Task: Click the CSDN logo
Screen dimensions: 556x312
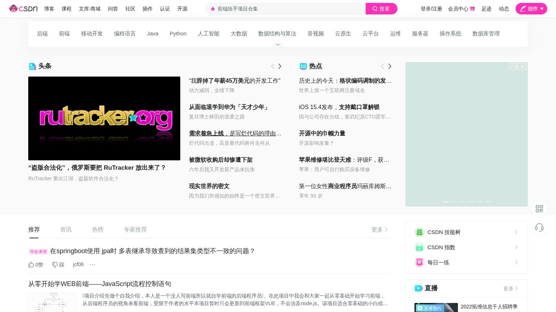Action: click(23, 8)
